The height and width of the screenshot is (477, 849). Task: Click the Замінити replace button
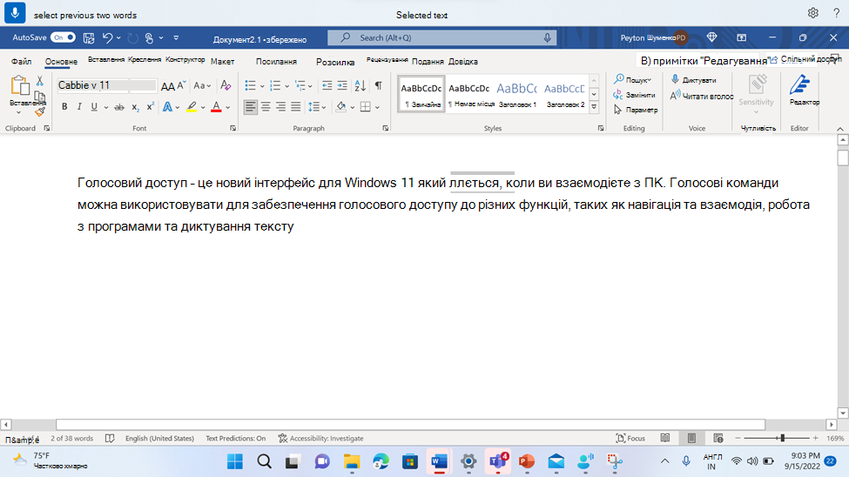click(x=634, y=95)
